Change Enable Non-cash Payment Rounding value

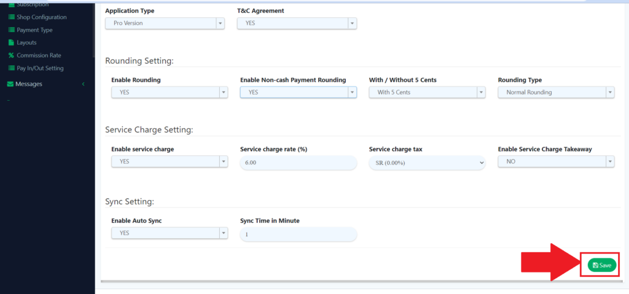tap(298, 92)
